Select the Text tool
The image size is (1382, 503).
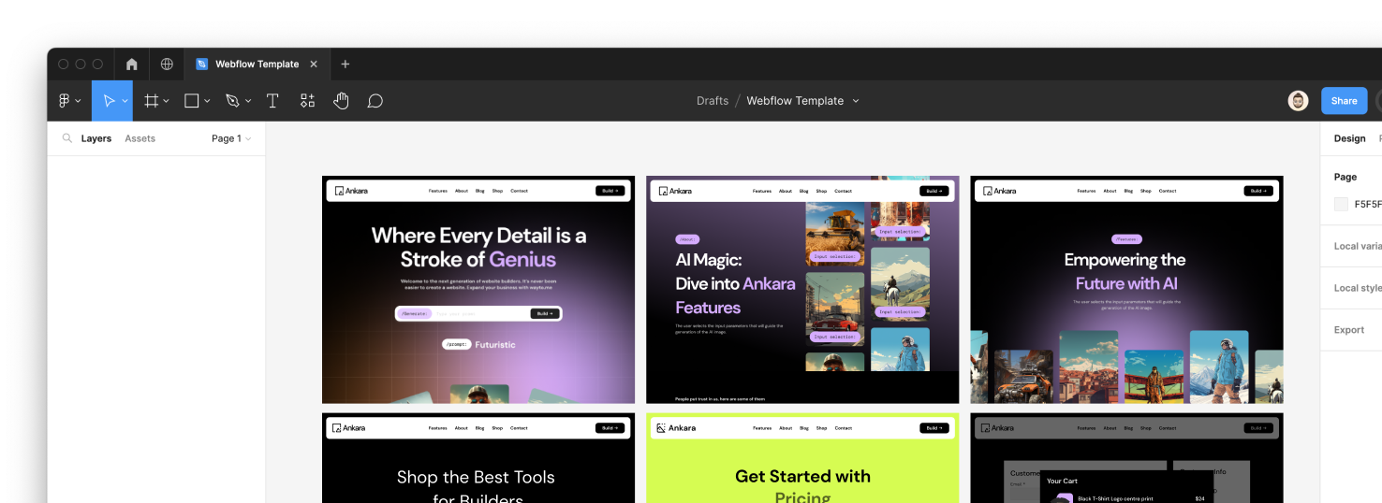click(x=272, y=101)
